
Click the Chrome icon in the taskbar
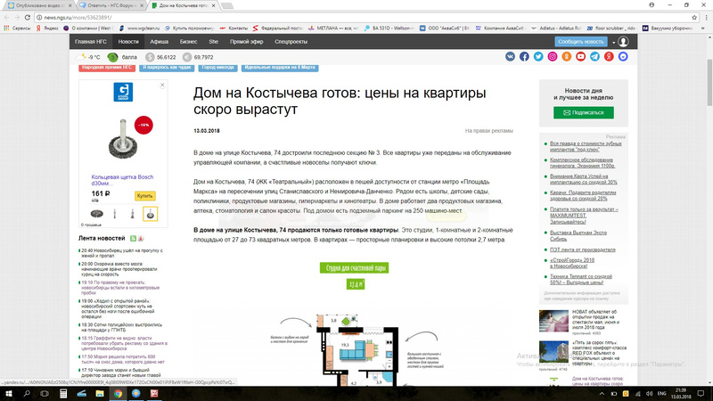(x=118, y=393)
